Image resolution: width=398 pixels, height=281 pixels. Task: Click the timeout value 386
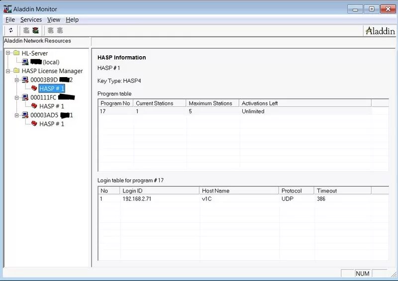pyautogui.click(x=321, y=199)
